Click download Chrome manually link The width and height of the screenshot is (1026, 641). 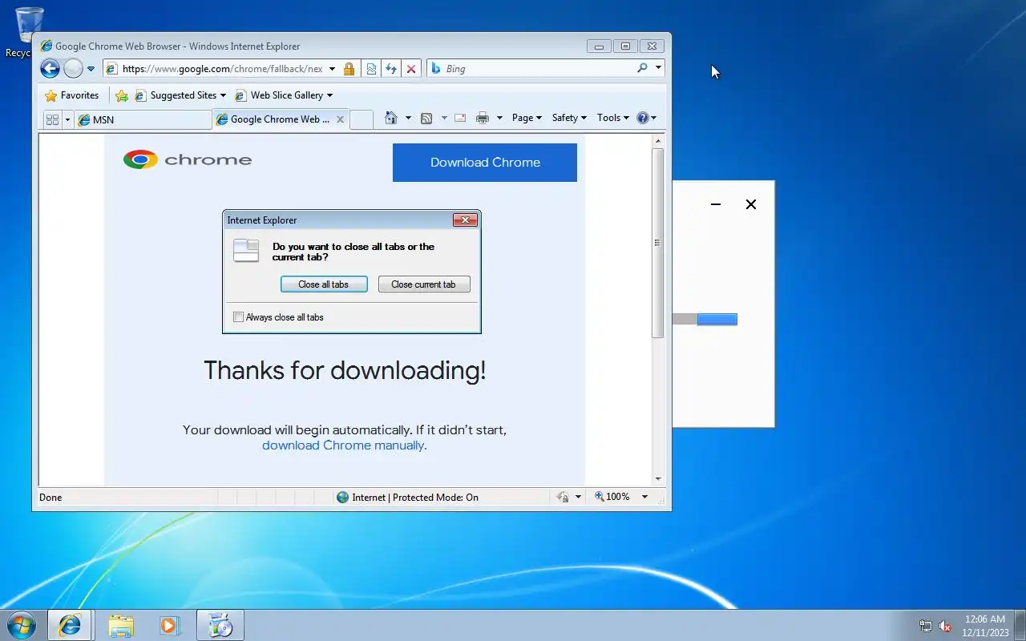pos(345,445)
